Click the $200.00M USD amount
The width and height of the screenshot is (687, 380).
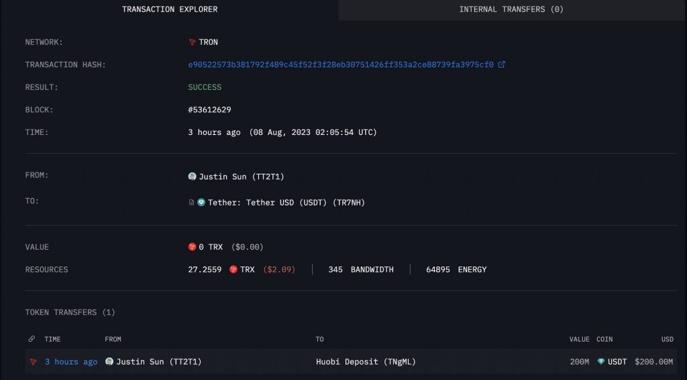click(653, 362)
